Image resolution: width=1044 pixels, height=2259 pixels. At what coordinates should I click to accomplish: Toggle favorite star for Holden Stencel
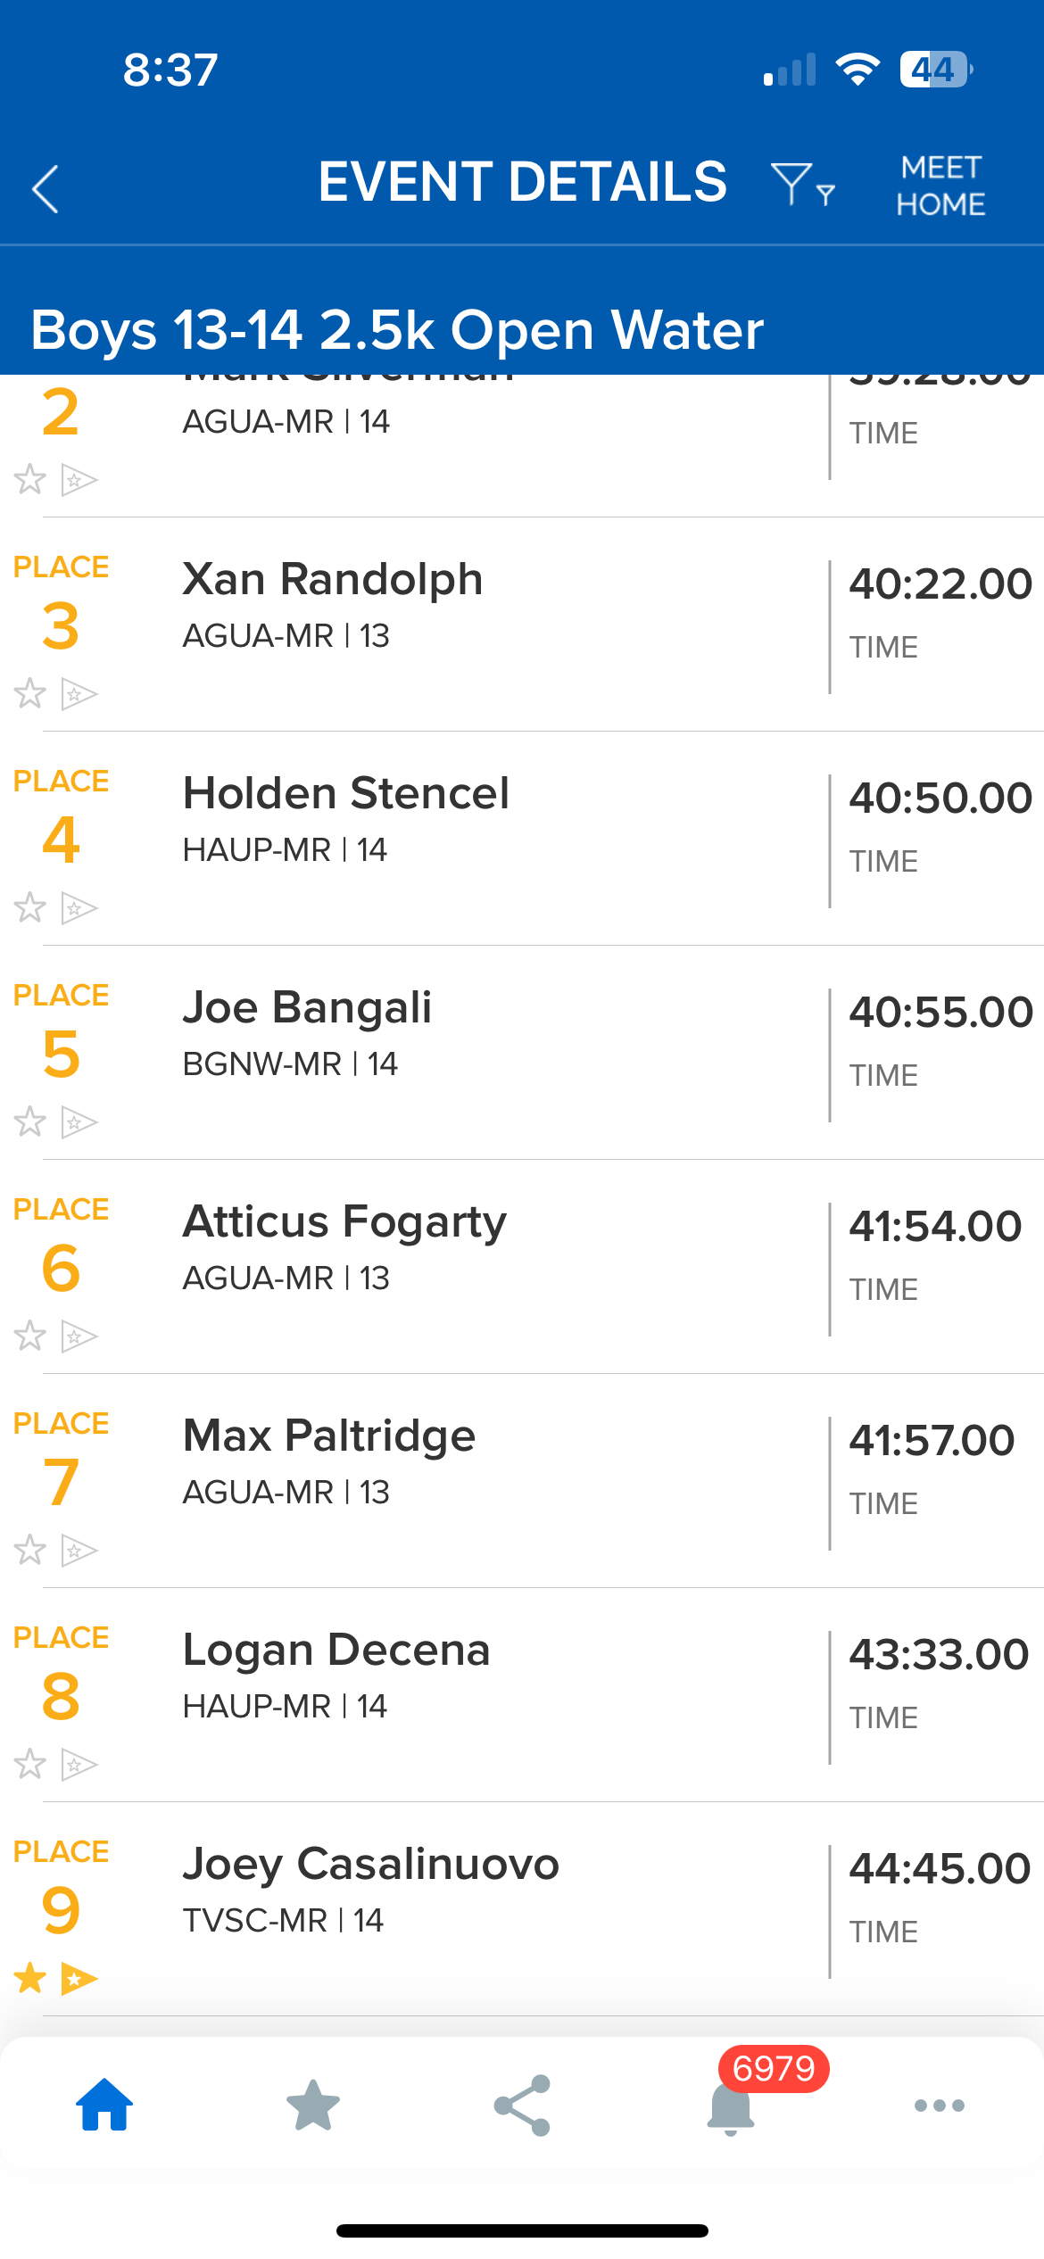click(x=30, y=907)
